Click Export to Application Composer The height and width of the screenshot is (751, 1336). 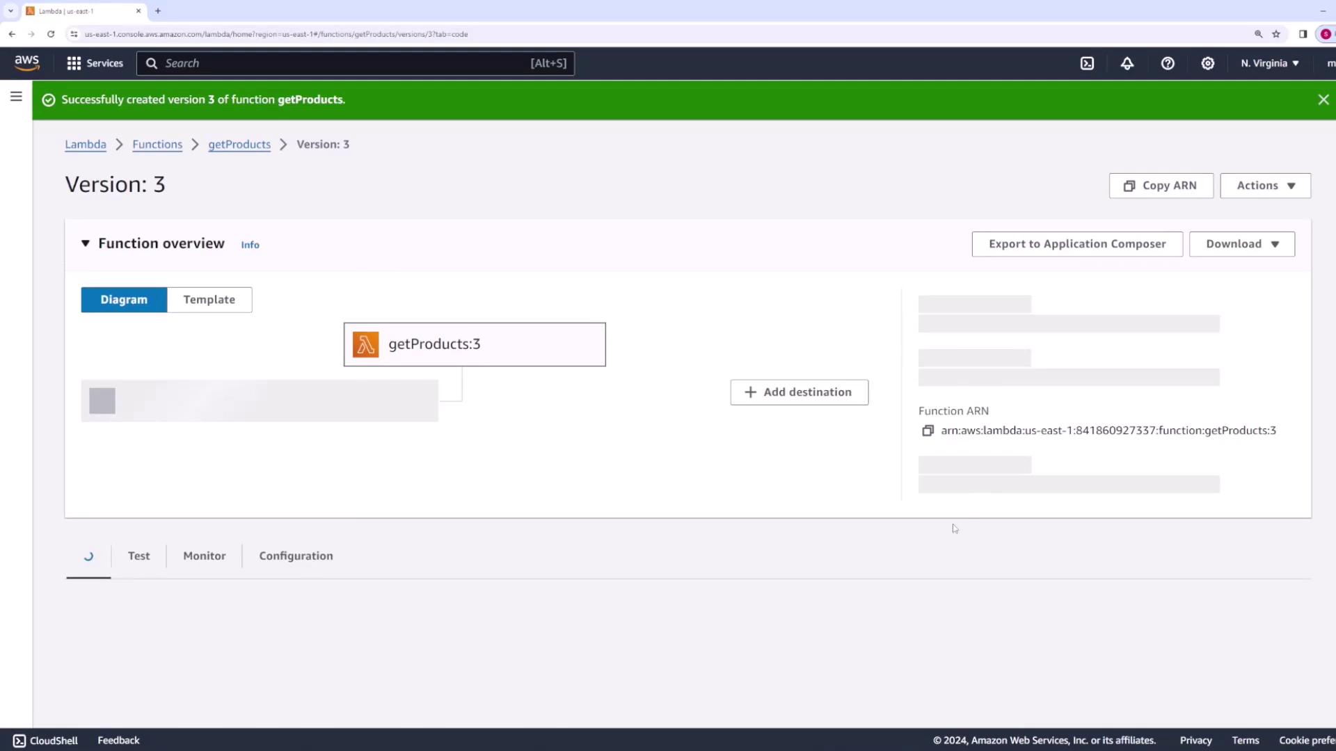point(1077,244)
